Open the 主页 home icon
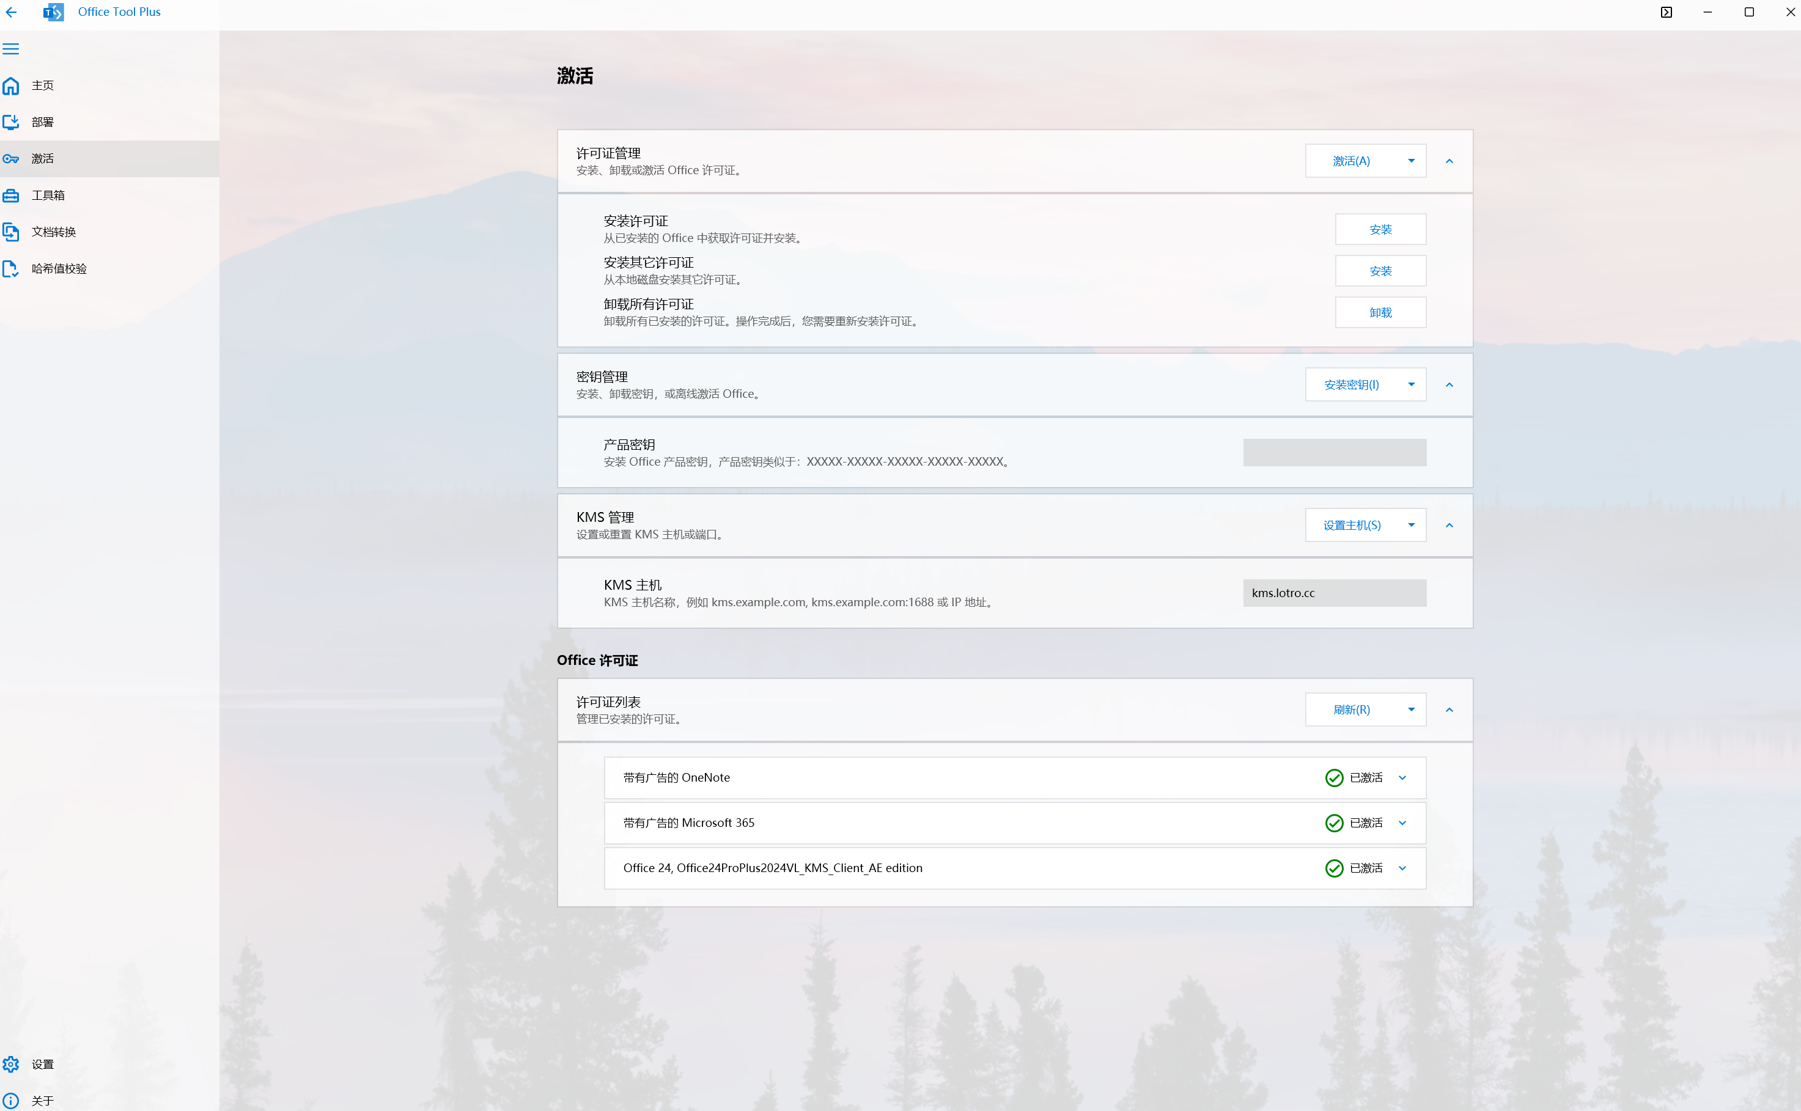Viewport: 1801px width, 1111px height. [11, 85]
